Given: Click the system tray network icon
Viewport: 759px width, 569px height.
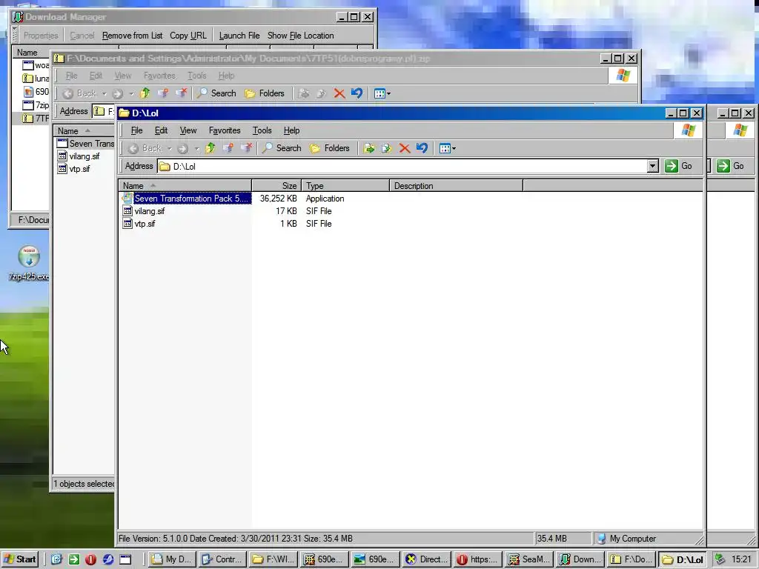Looking at the screenshot, I should [720, 559].
